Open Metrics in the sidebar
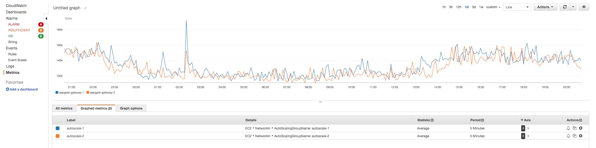Screen dimensions: 596x148 pyautogui.click(x=13, y=72)
